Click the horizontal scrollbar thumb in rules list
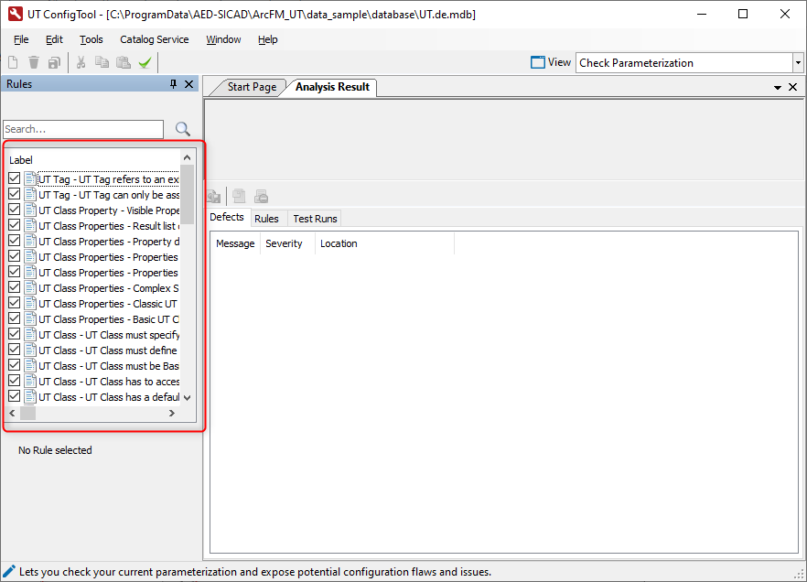Screen dimensions: 807x582 point(27,413)
